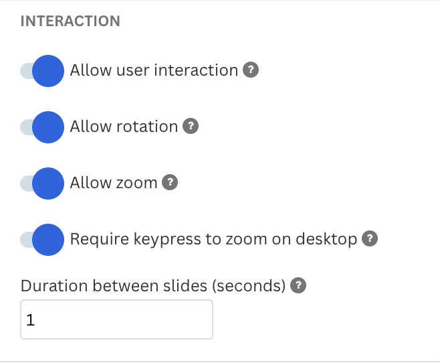Disable the Allow rotation toggle

[47, 127]
